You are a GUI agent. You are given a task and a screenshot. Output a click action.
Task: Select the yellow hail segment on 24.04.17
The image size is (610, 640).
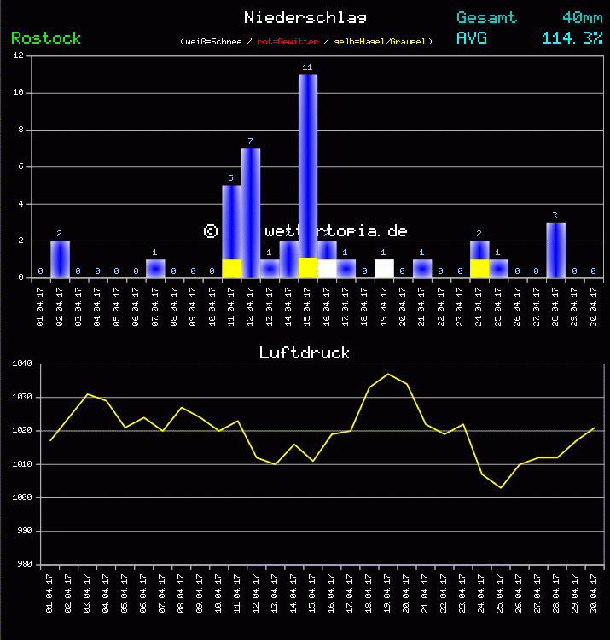pyautogui.click(x=479, y=269)
